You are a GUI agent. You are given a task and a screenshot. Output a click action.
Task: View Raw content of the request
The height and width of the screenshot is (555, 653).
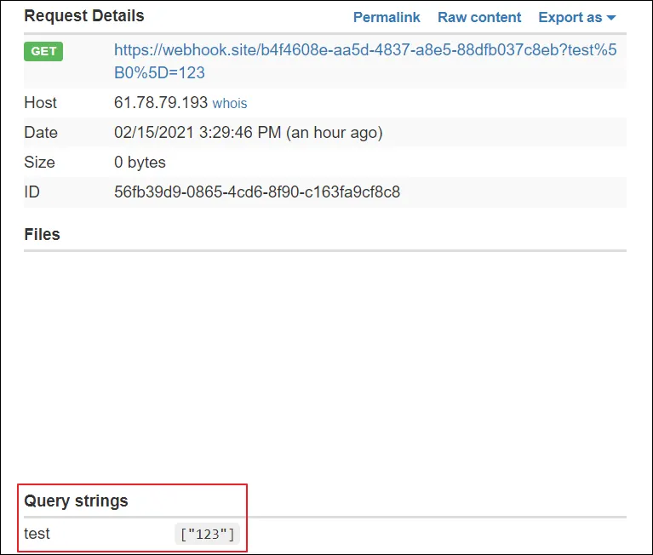(x=479, y=18)
